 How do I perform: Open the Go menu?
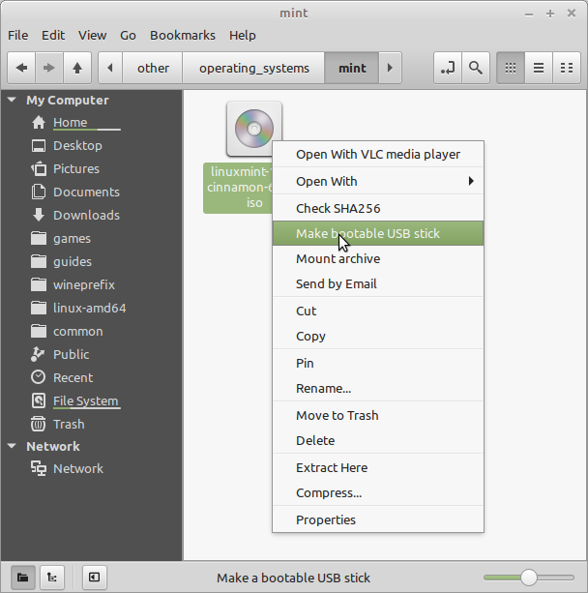click(128, 35)
